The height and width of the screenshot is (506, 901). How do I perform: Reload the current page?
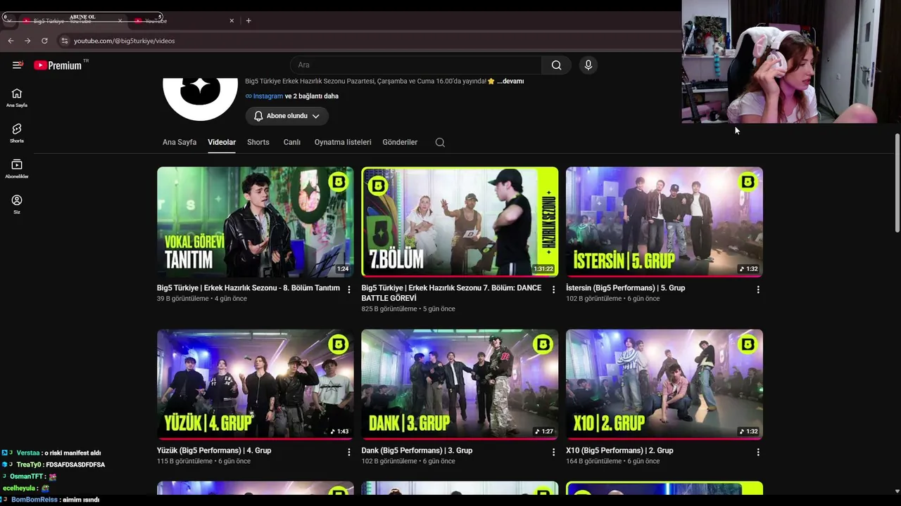[x=44, y=41]
